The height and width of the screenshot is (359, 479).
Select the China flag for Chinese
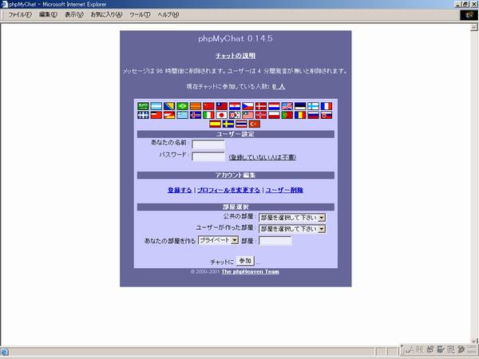[x=208, y=106]
